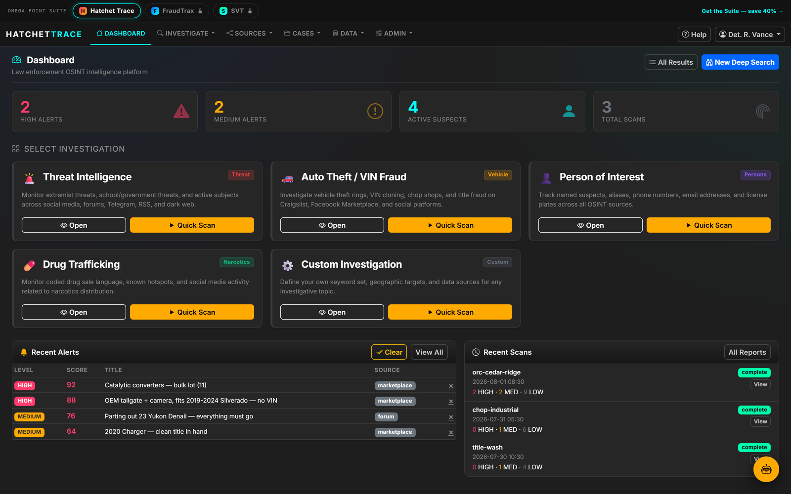Click the Drug Trafficking pill icon
The height and width of the screenshot is (494, 791).
(x=30, y=265)
